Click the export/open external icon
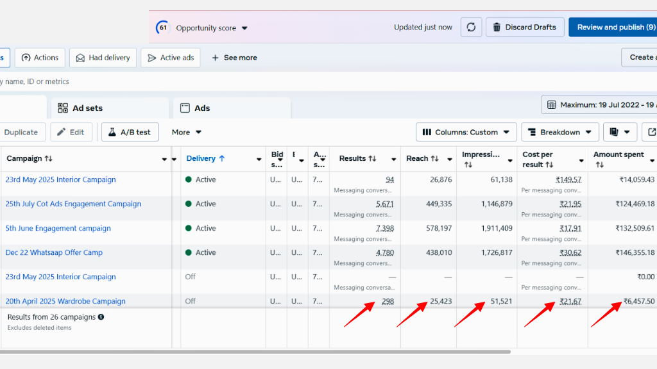Viewport: 657px width, 369px height. coord(651,132)
